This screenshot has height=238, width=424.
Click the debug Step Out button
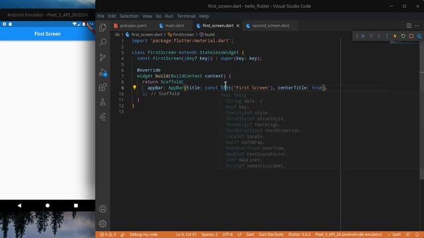click(x=387, y=36)
